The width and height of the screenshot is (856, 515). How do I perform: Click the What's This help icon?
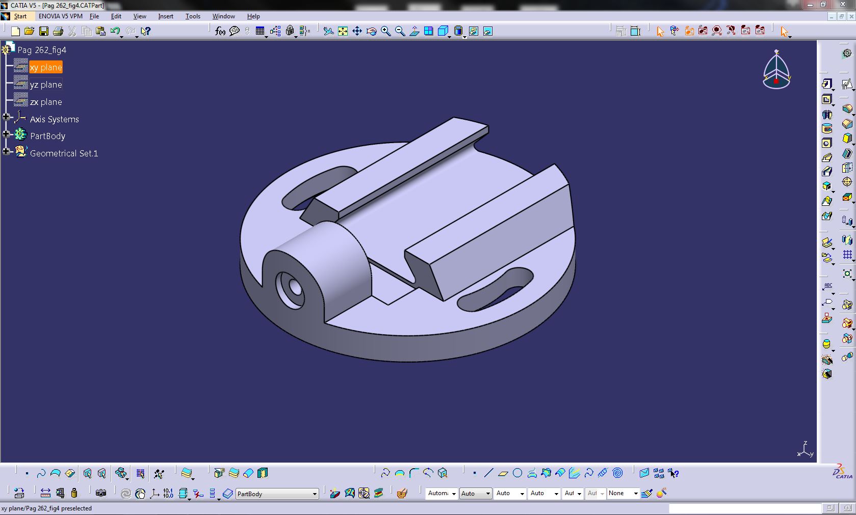click(146, 32)
